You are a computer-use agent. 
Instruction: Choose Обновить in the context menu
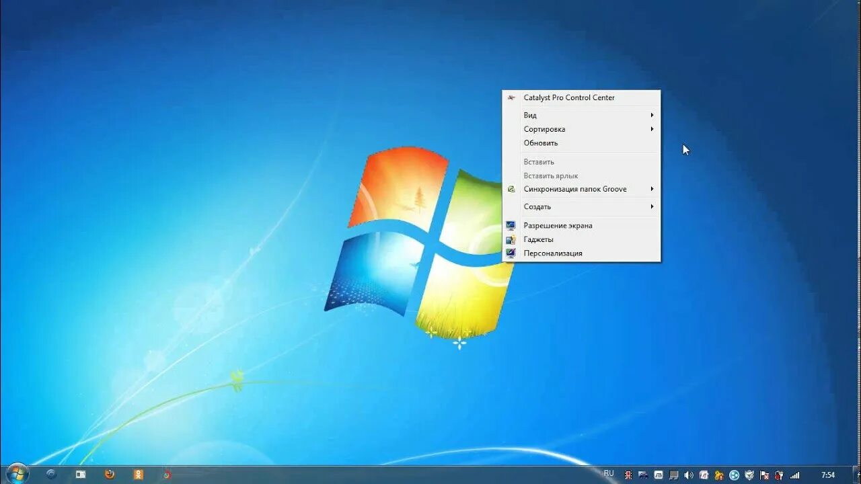click(x=581, y=143)
